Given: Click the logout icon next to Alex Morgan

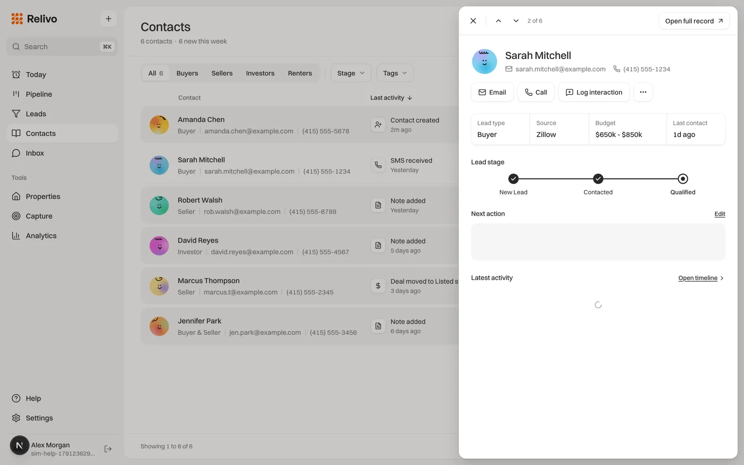Looking at the screenshot, I should pyautogui.click(x=108, y=449).
